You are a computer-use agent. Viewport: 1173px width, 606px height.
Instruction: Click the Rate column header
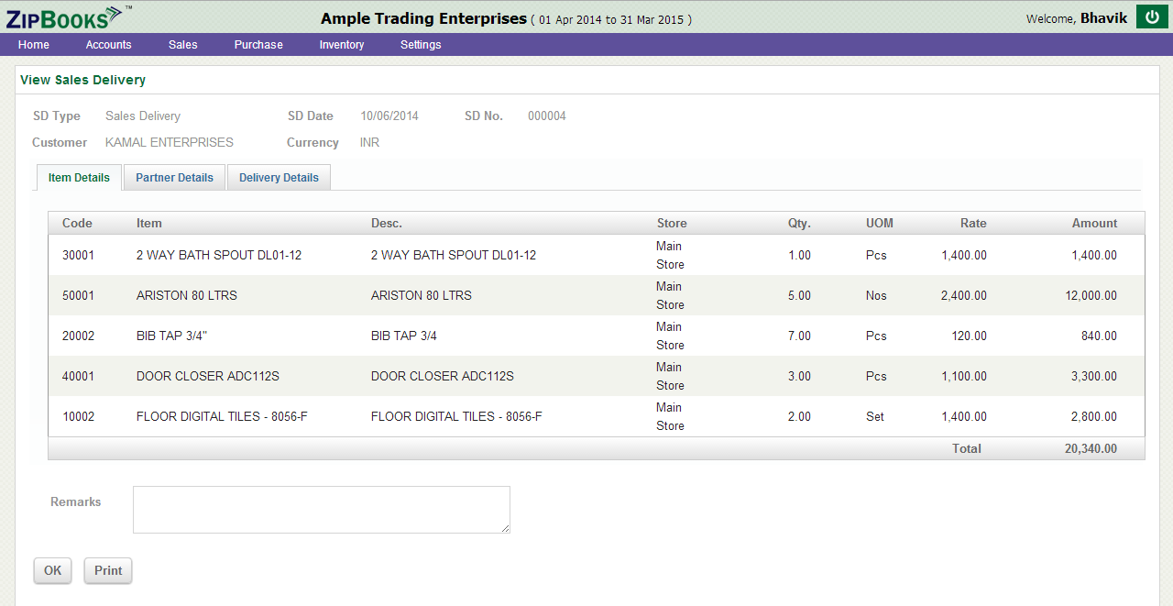[x=973, y=224]
